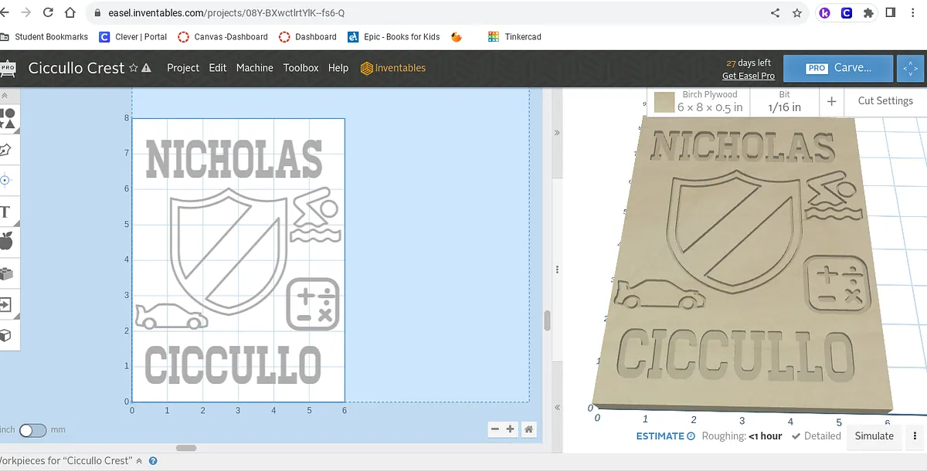Open the apple icon library
This screenshot has height=471, width=927.
pyautogui.click(x=6, y=242)
